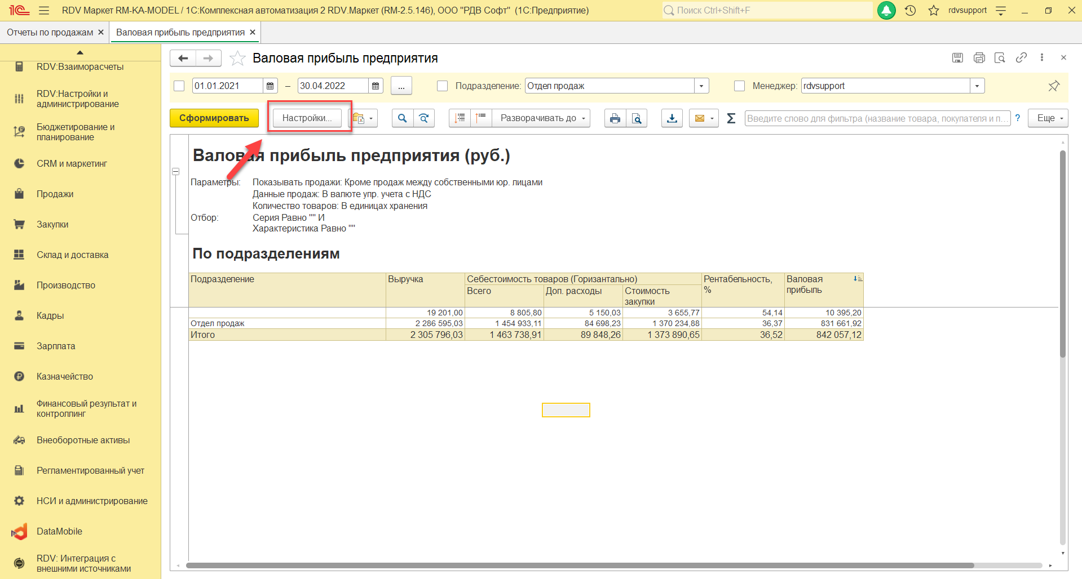
Task: Add report to favorites star
Action: pyautogui.click(x=238, y=59)
